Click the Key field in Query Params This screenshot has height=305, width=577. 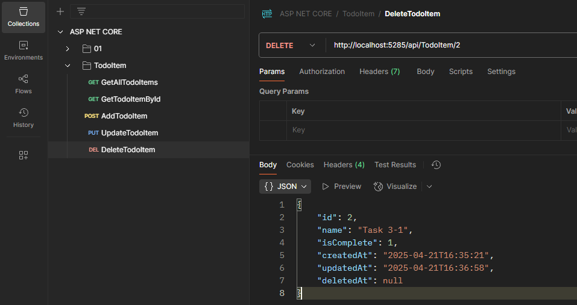pyautogui.click(x=422, y=130)
